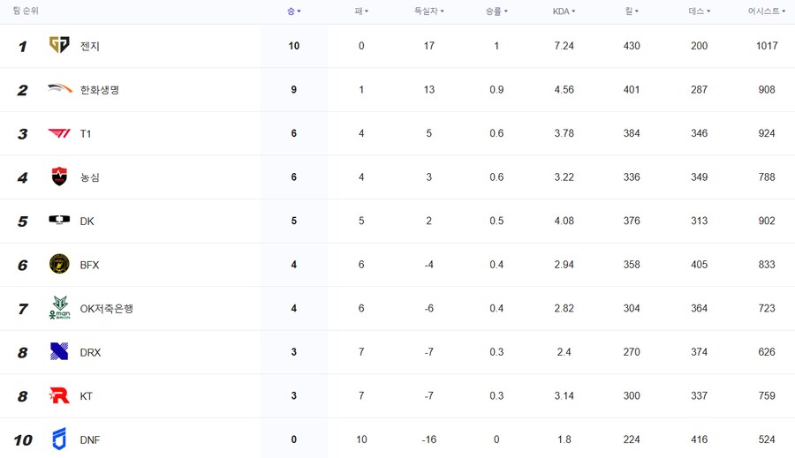795x458 pixels.
Task: Sort table by KDA column header
Action: pyautogui.click(x=564, y=11)
